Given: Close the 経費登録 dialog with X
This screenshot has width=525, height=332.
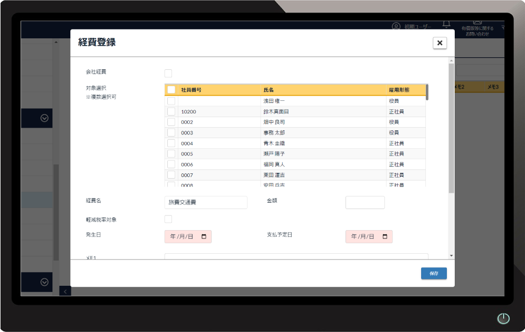Looking at the screenshot, I should pyautogui.click(x=440, y=43).
